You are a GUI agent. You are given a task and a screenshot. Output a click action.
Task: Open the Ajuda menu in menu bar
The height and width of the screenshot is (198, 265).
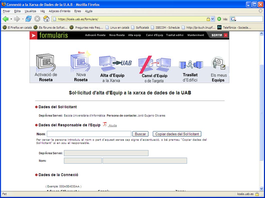pyautogui.click(x=89, y=11)
